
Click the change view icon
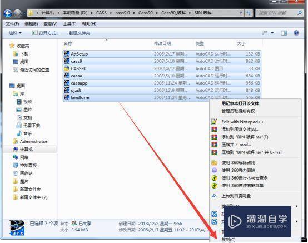pos(265,33)
